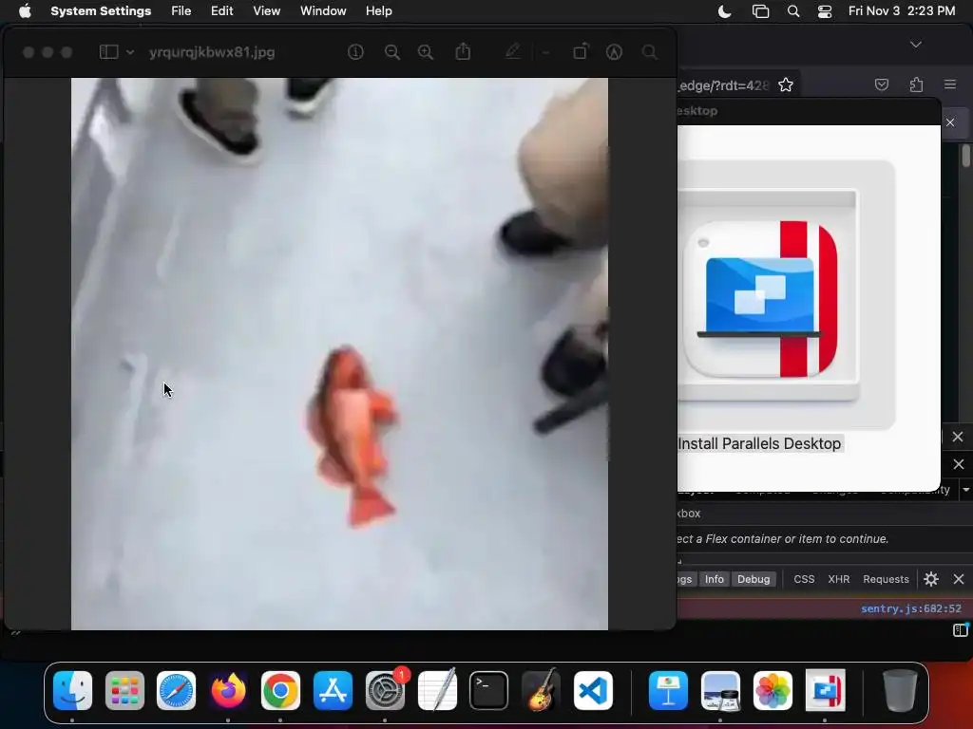Switch to Firefox from the Dock

coord(228,691)
